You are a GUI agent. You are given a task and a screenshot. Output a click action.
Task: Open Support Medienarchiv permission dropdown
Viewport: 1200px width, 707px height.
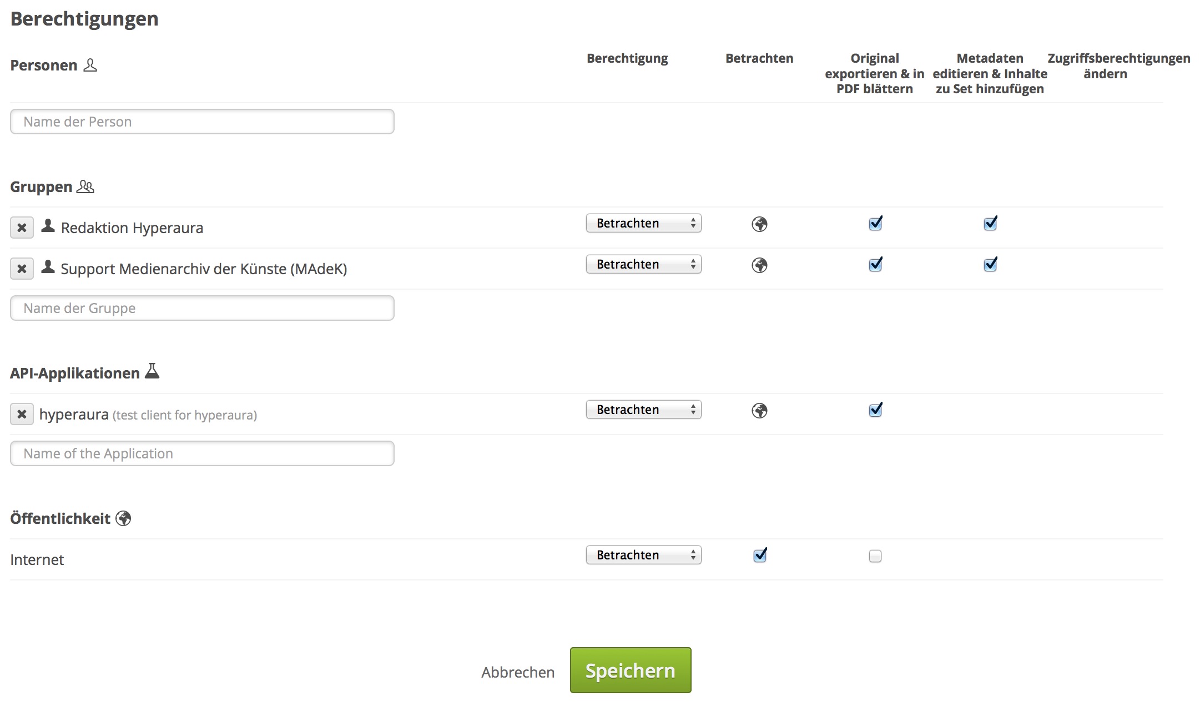point(643,264)
